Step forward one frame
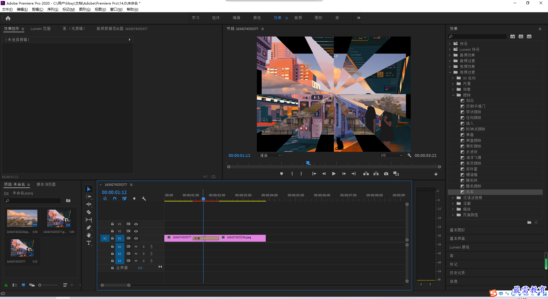This screenshot has height=299, width=548. coord(344,174)
